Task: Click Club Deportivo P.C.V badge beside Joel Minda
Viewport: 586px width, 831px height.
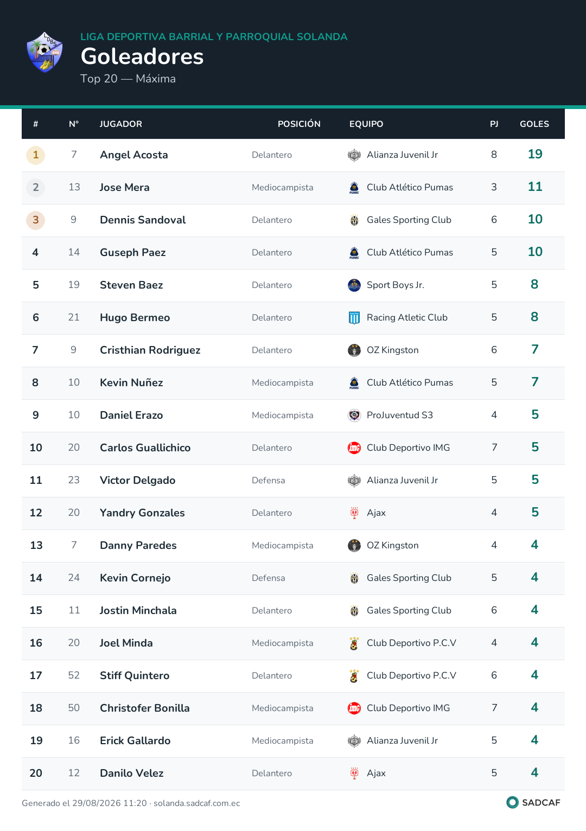Action: point(354,643)
